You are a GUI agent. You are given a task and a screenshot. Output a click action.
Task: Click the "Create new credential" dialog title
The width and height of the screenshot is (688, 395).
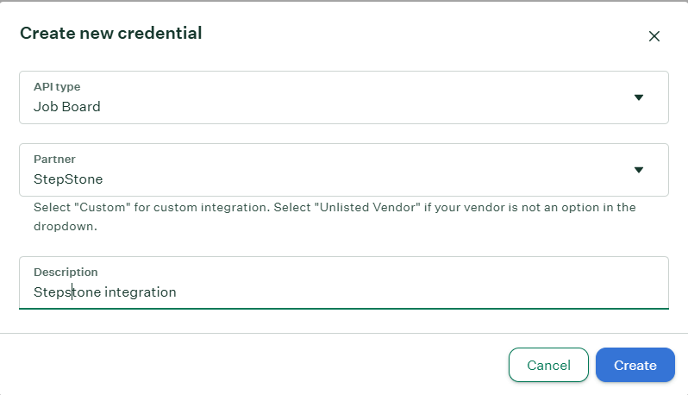110,34
